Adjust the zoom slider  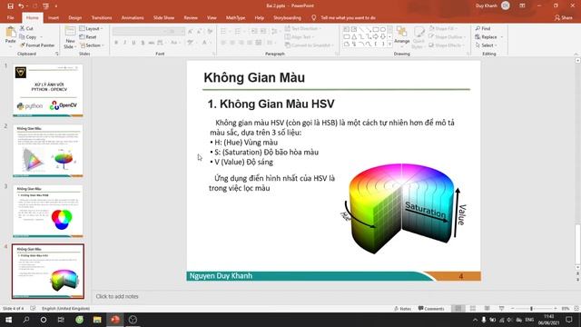coord(531,309)
